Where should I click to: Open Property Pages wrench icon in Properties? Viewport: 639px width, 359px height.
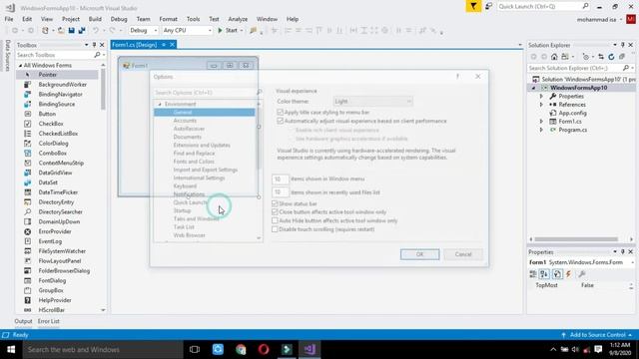(582, 274)
